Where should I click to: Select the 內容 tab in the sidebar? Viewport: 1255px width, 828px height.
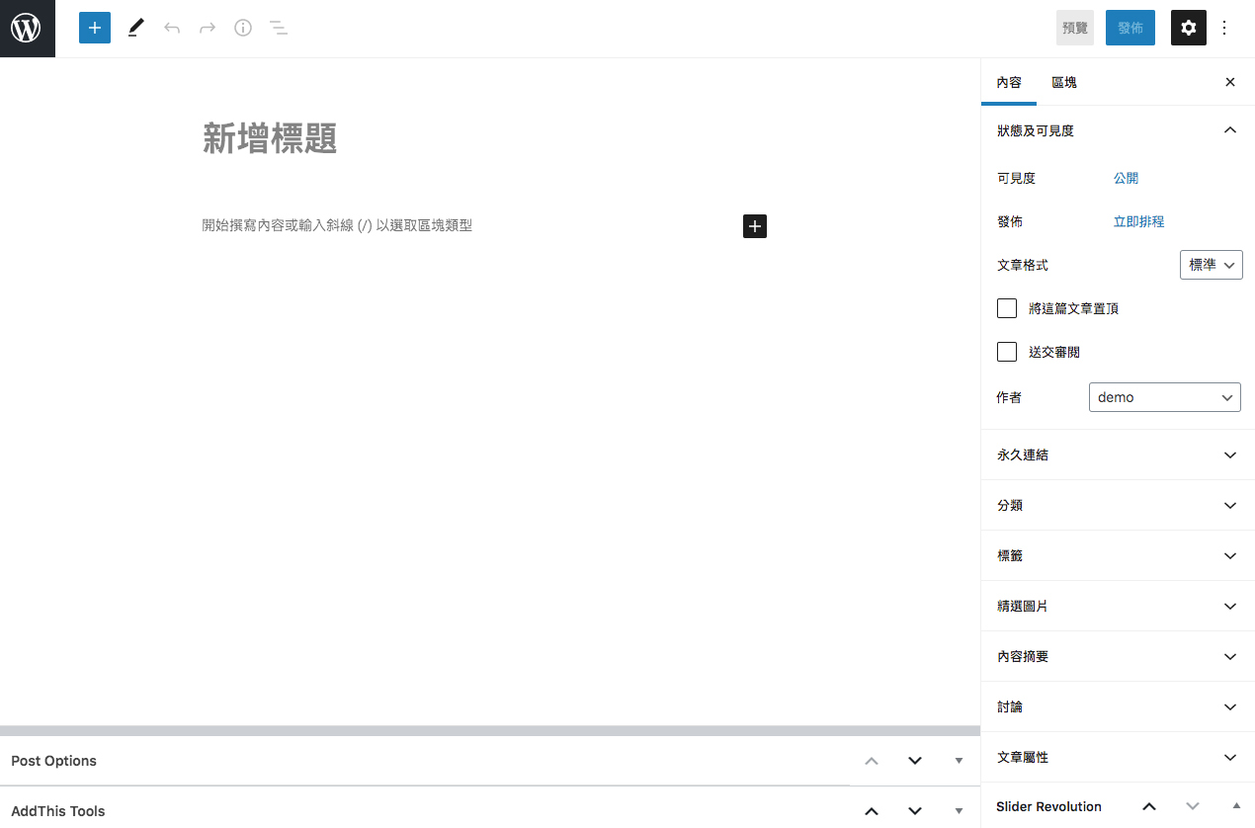pyautogui.click(x=1009, y=82)
